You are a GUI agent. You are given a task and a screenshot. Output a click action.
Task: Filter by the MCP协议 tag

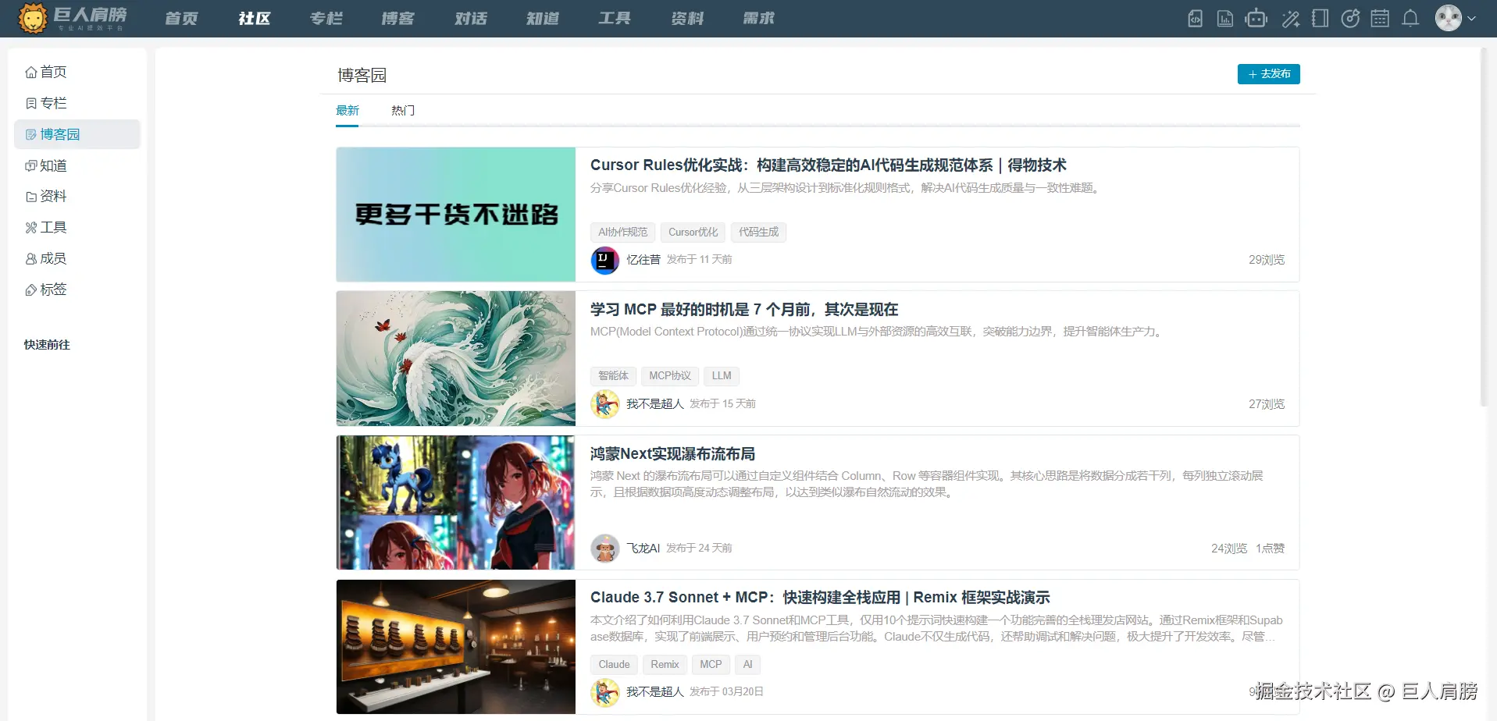670,376
